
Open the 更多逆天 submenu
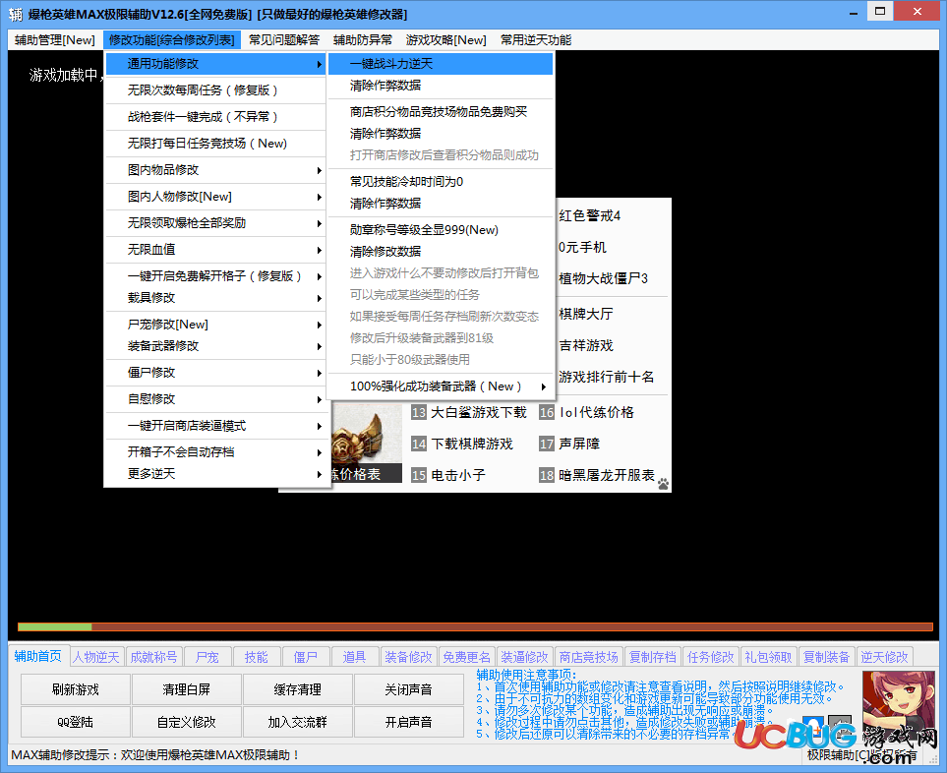click(216, 474)
